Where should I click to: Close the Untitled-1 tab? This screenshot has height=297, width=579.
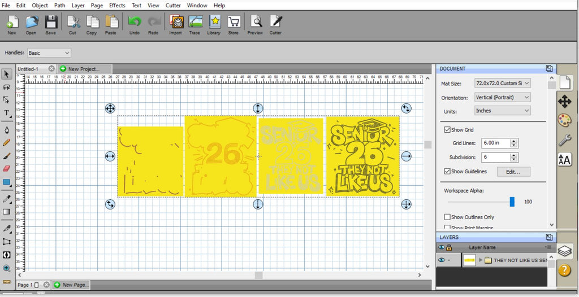[x=51, y=69]
